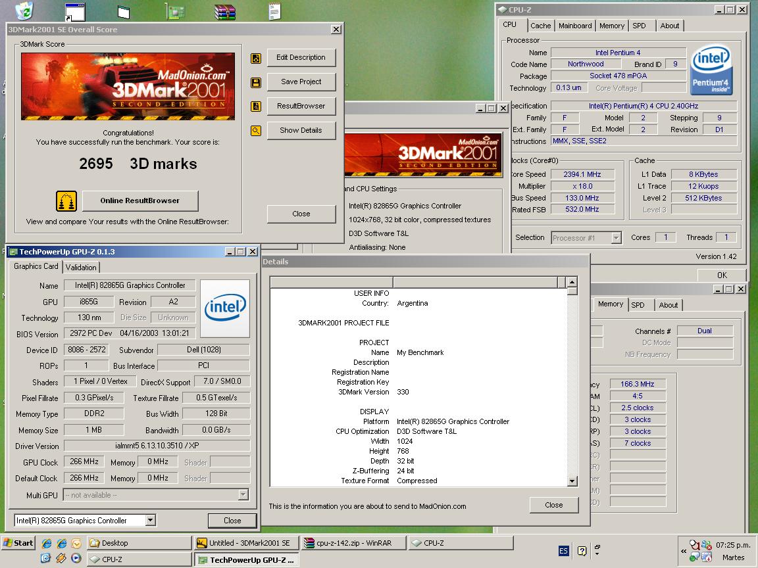This screenshot has height=568, width=758.
Task: Open the Memory tab in top CPU-Z window
Action: 611,26
